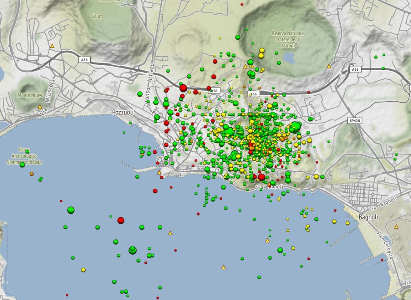Click the small lake inside Astroni crater
Screen dimensions: 411x300
(289, 59)
